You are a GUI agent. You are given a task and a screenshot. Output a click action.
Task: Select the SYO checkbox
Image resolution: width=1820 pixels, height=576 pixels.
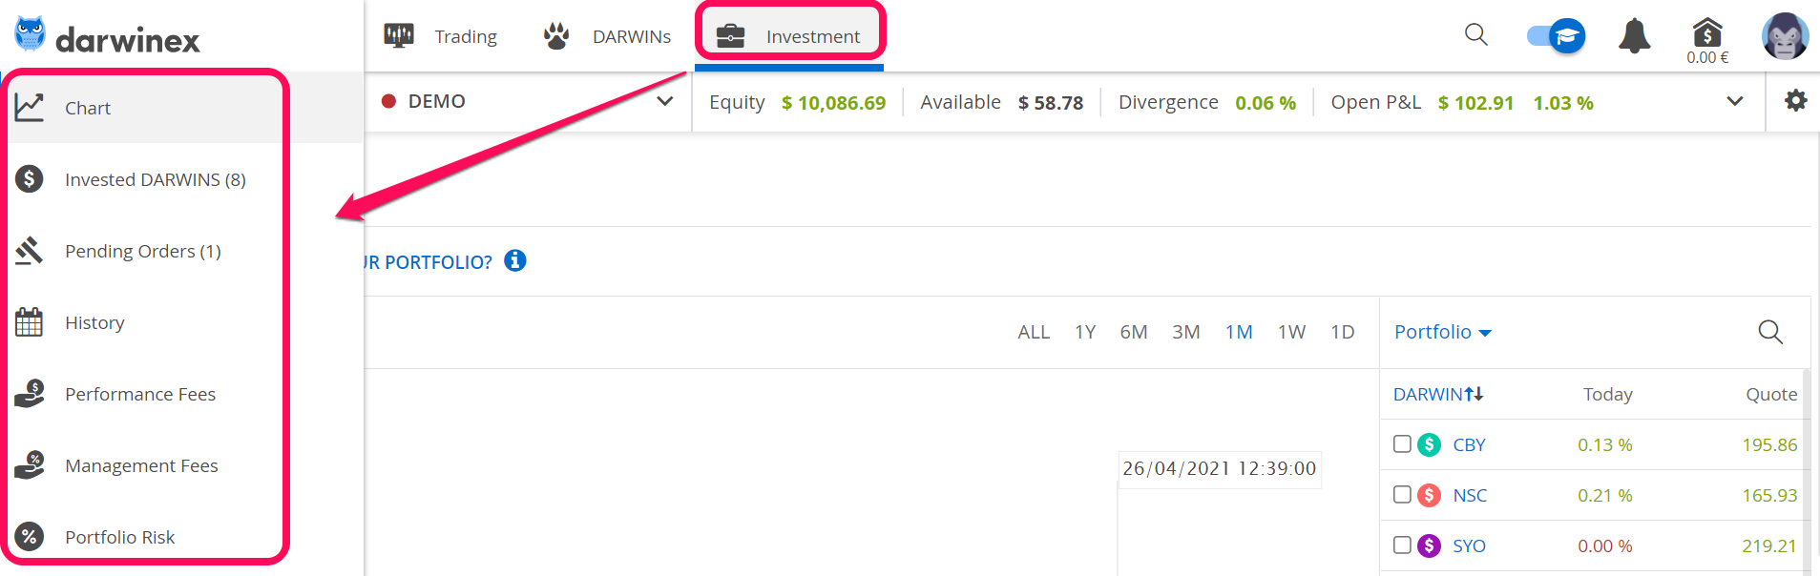pos(1402,545)
